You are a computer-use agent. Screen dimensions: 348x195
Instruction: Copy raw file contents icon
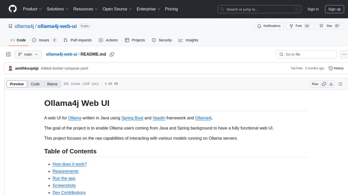pyautogui.click(x=324, y=84)
